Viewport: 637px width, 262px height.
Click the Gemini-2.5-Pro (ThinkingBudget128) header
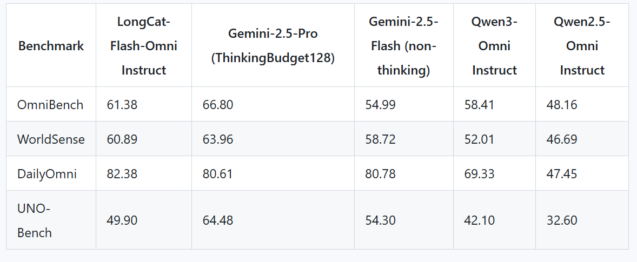[273, 46]
